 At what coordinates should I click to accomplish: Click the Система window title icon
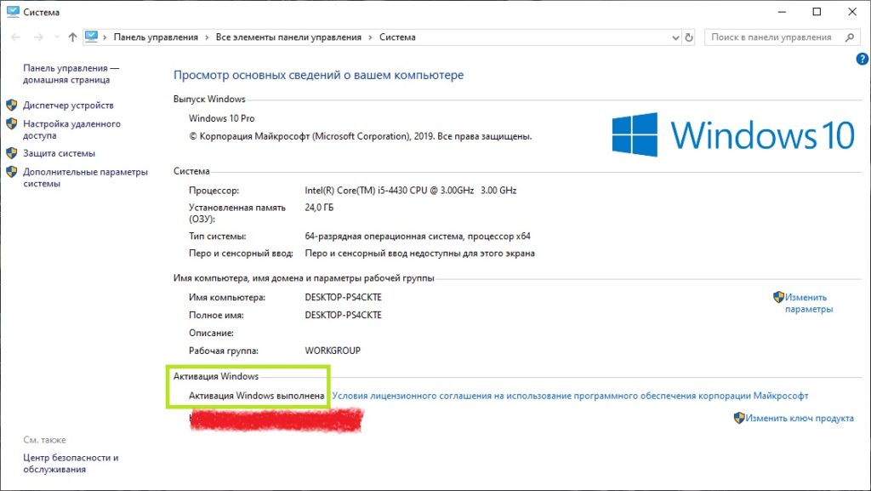pyautogui.click(x=13, y=12)
